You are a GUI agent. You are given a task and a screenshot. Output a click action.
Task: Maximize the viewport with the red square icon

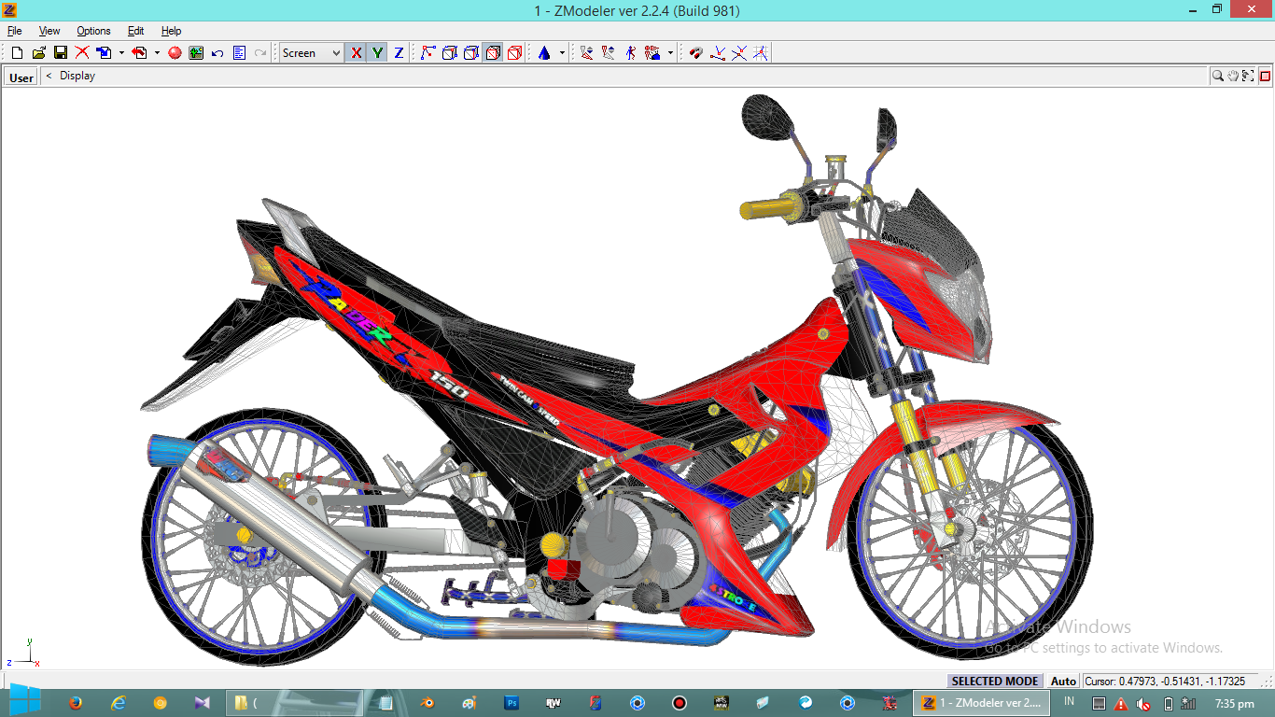coord(1266,76)
